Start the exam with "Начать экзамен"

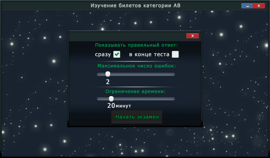click(x=137, y=117)
